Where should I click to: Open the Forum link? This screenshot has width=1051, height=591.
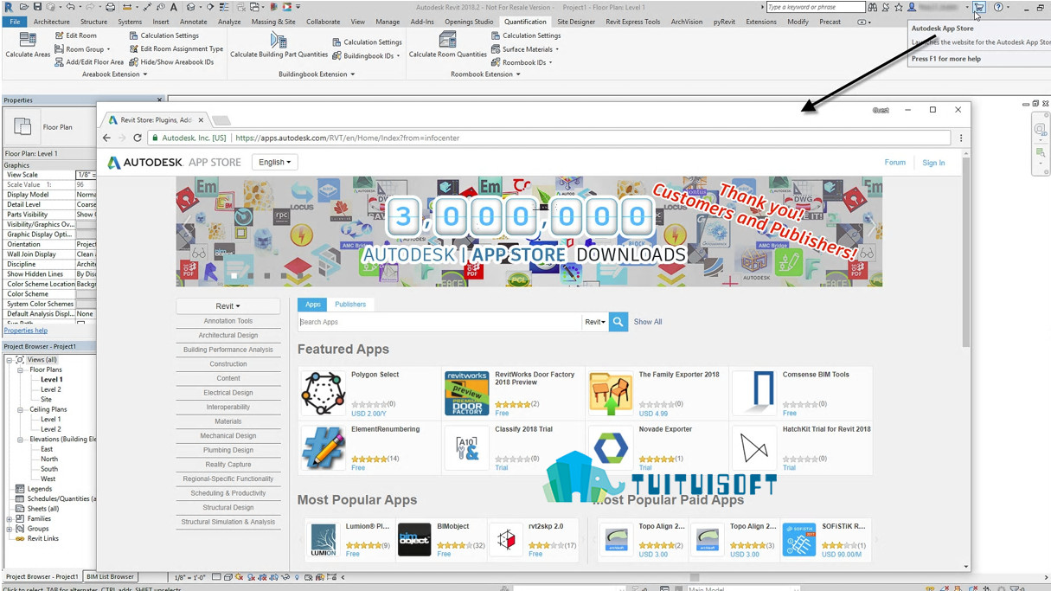click(x=894, y=163)
